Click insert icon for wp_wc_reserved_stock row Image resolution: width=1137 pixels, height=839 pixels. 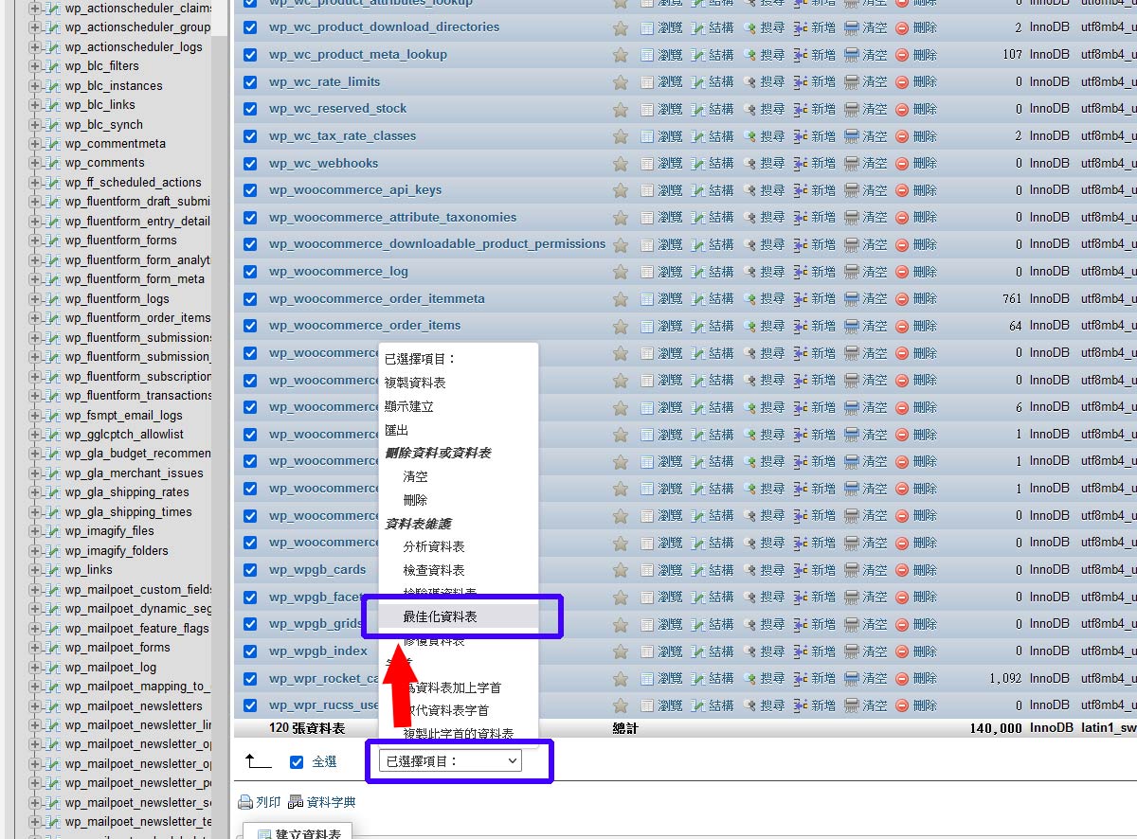tap(801, 109)
